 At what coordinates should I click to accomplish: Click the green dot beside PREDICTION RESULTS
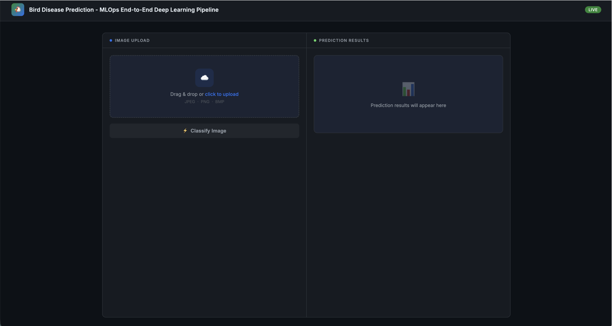click(x=315, y=40)
